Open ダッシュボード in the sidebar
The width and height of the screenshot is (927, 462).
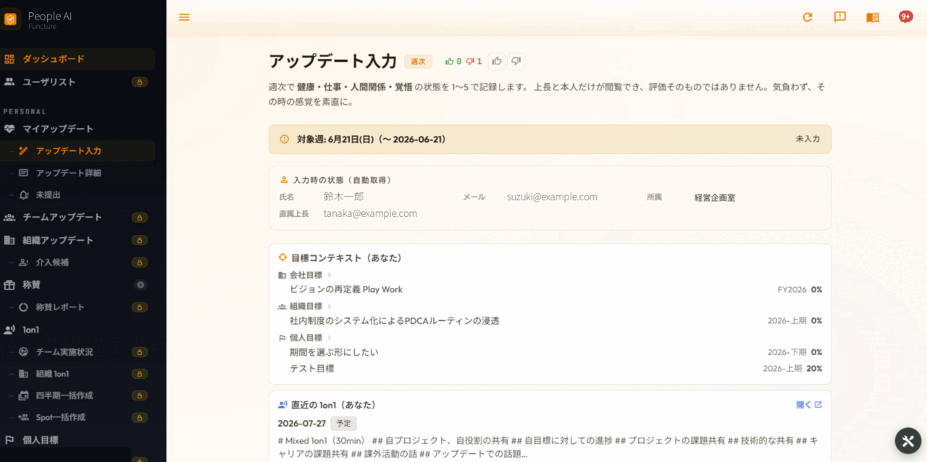(x=77, y=59)
